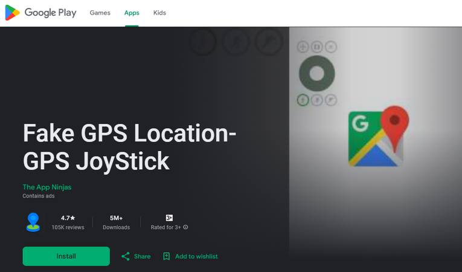
Task: Install the Fake GPS Location app
Action: coord(66,256)
